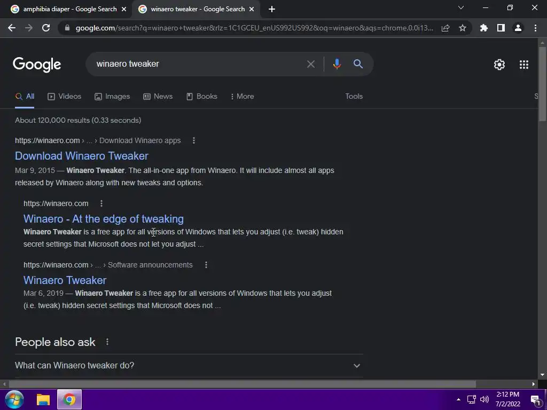547x410 pixels.
Task: Open People also ask options dots
Action: [x=107, y=342]
